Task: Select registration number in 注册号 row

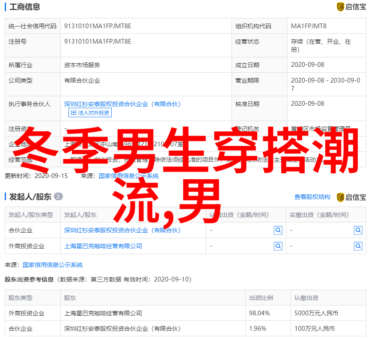Action: tap(98, 42)
